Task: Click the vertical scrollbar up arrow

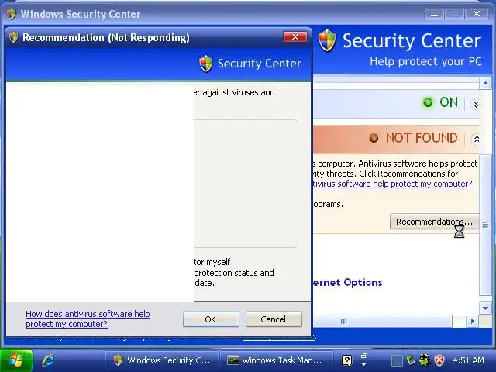Action: pyautogui.click(x=485, y=84)
